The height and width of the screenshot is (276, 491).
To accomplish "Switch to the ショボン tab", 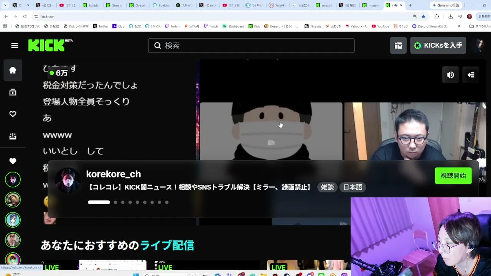I will pos(302,5).
